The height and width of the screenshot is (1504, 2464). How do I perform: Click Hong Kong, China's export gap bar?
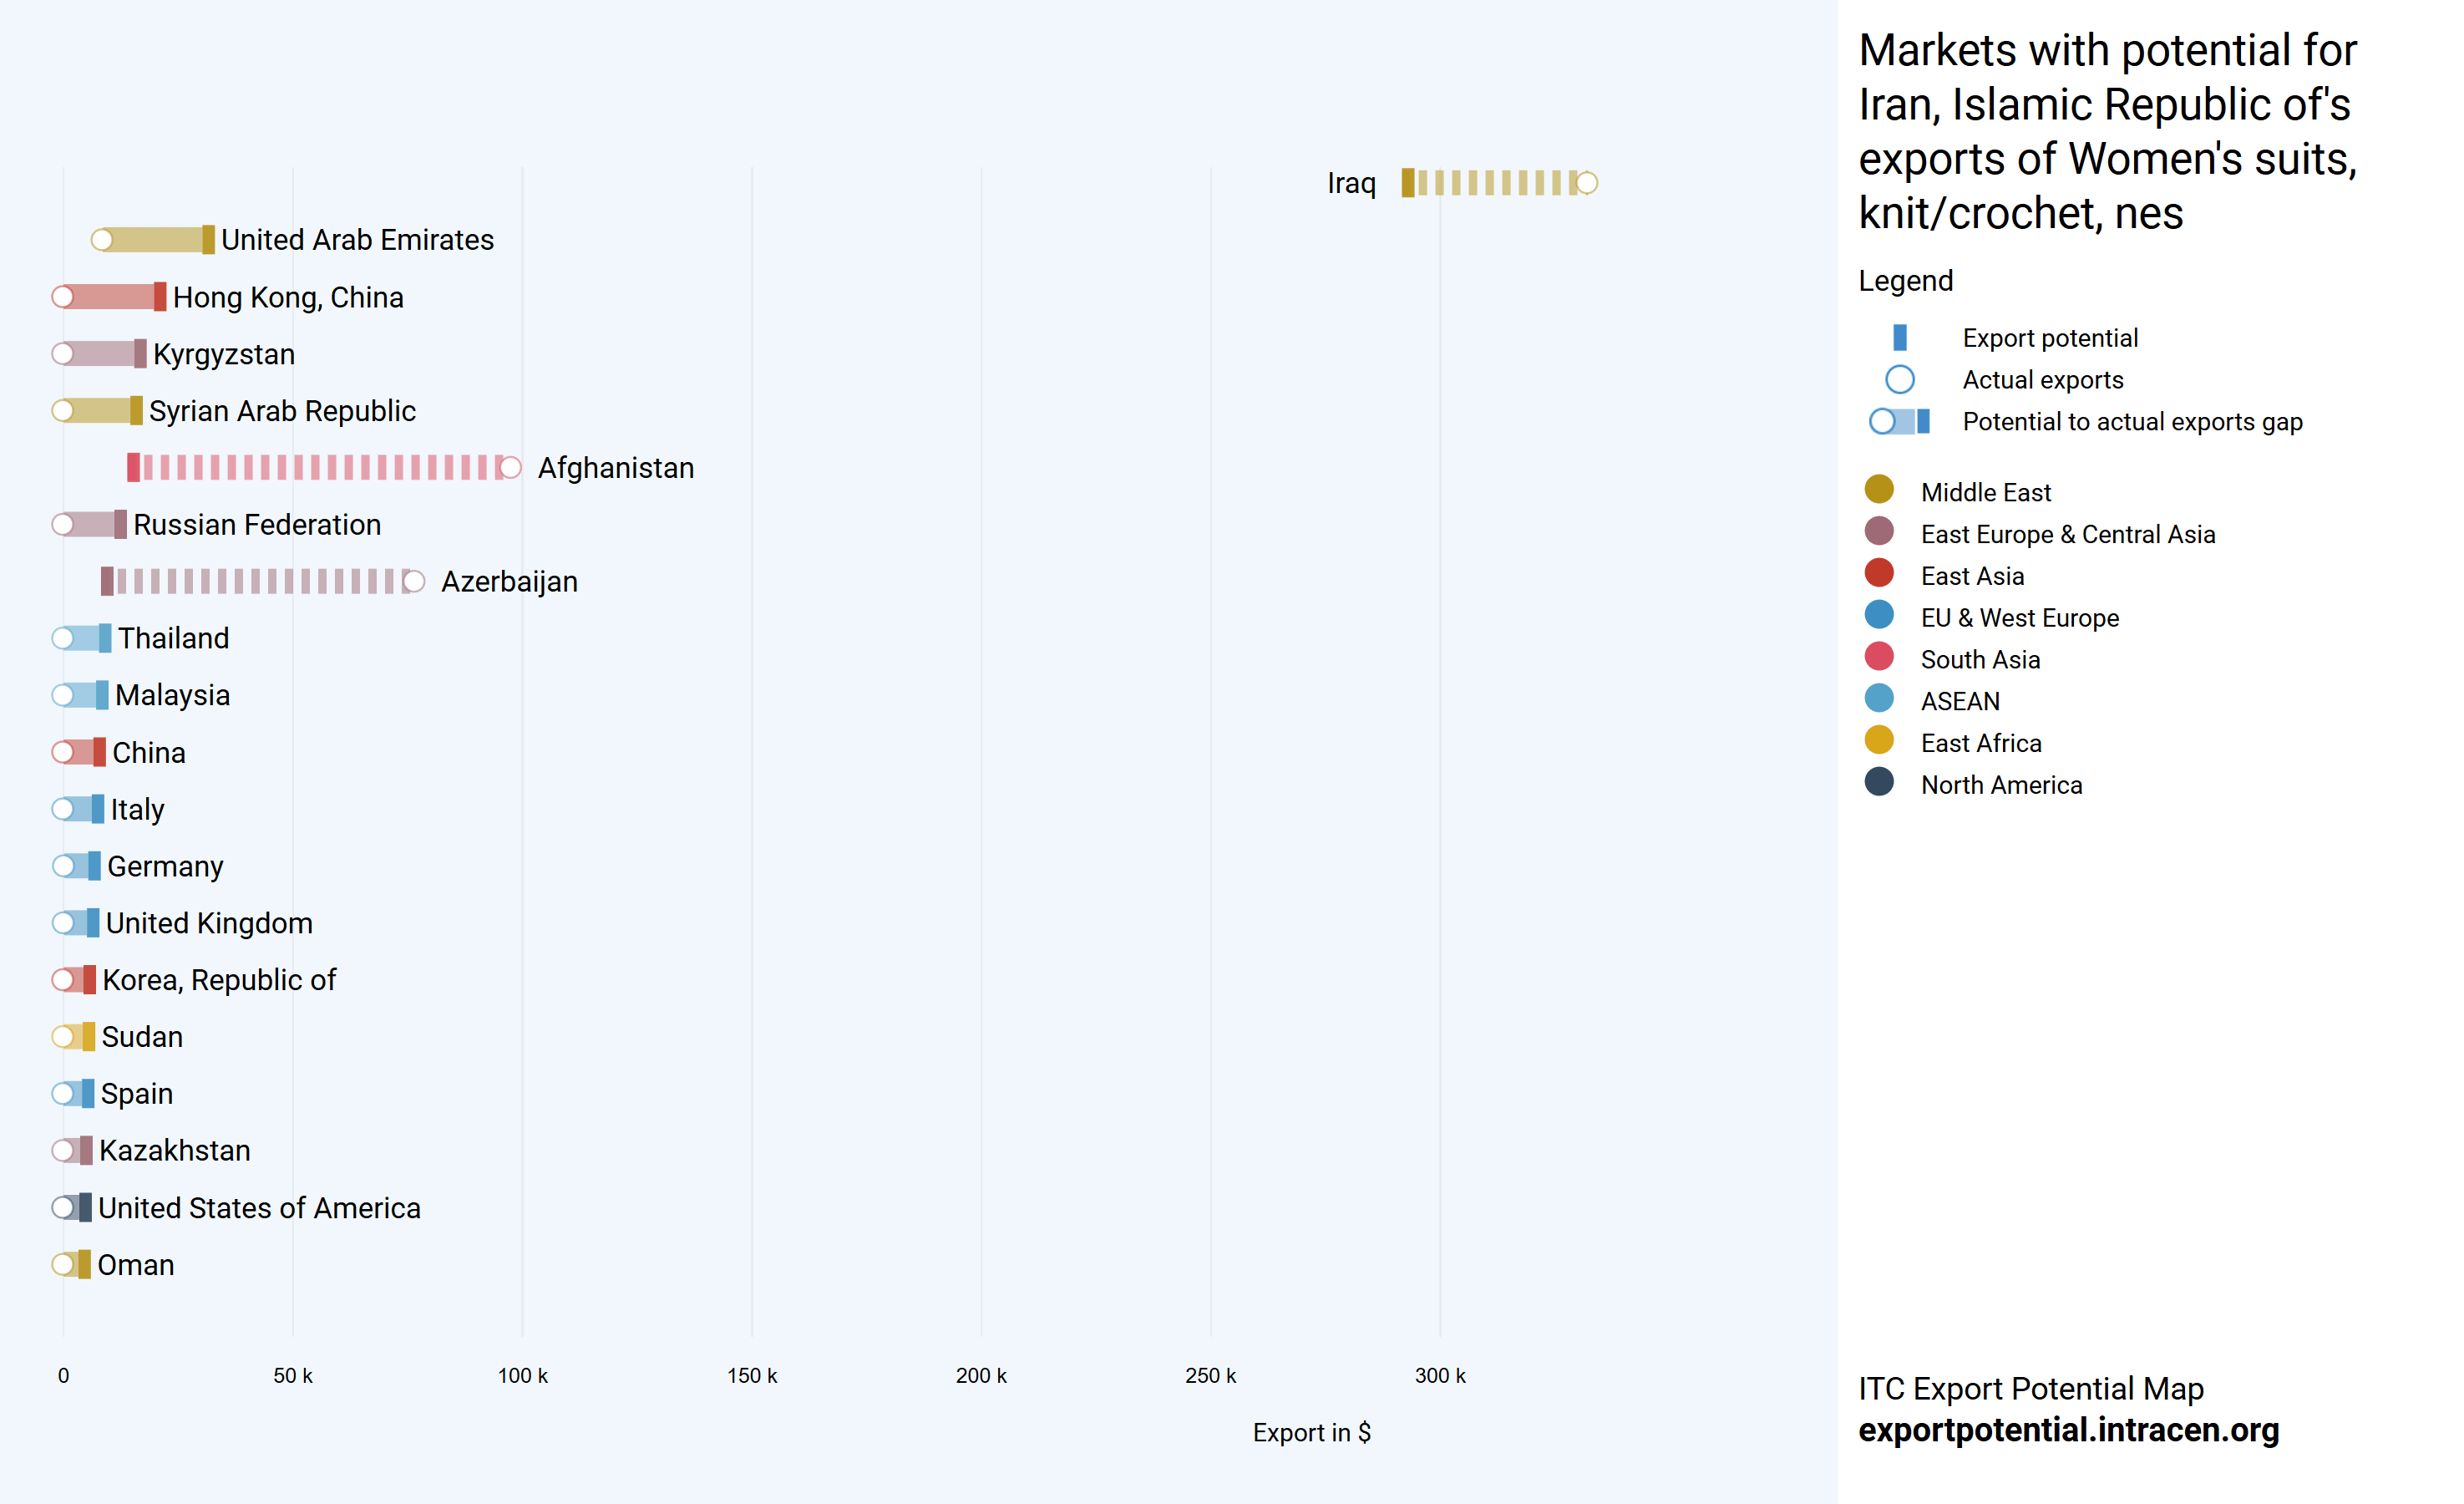click(x=110, y=297)
